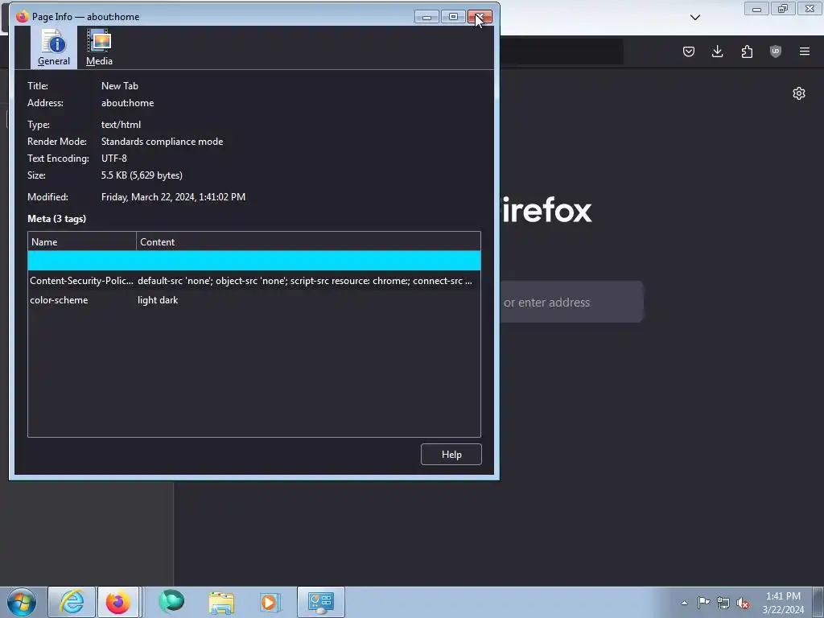Sort meta tags by the Name column header

82,241
